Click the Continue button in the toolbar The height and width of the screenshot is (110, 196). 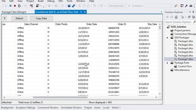coord(135,6)
